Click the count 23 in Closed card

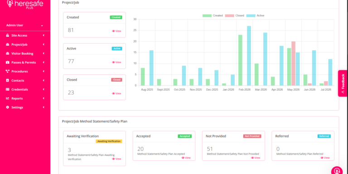tap(71, 92)
